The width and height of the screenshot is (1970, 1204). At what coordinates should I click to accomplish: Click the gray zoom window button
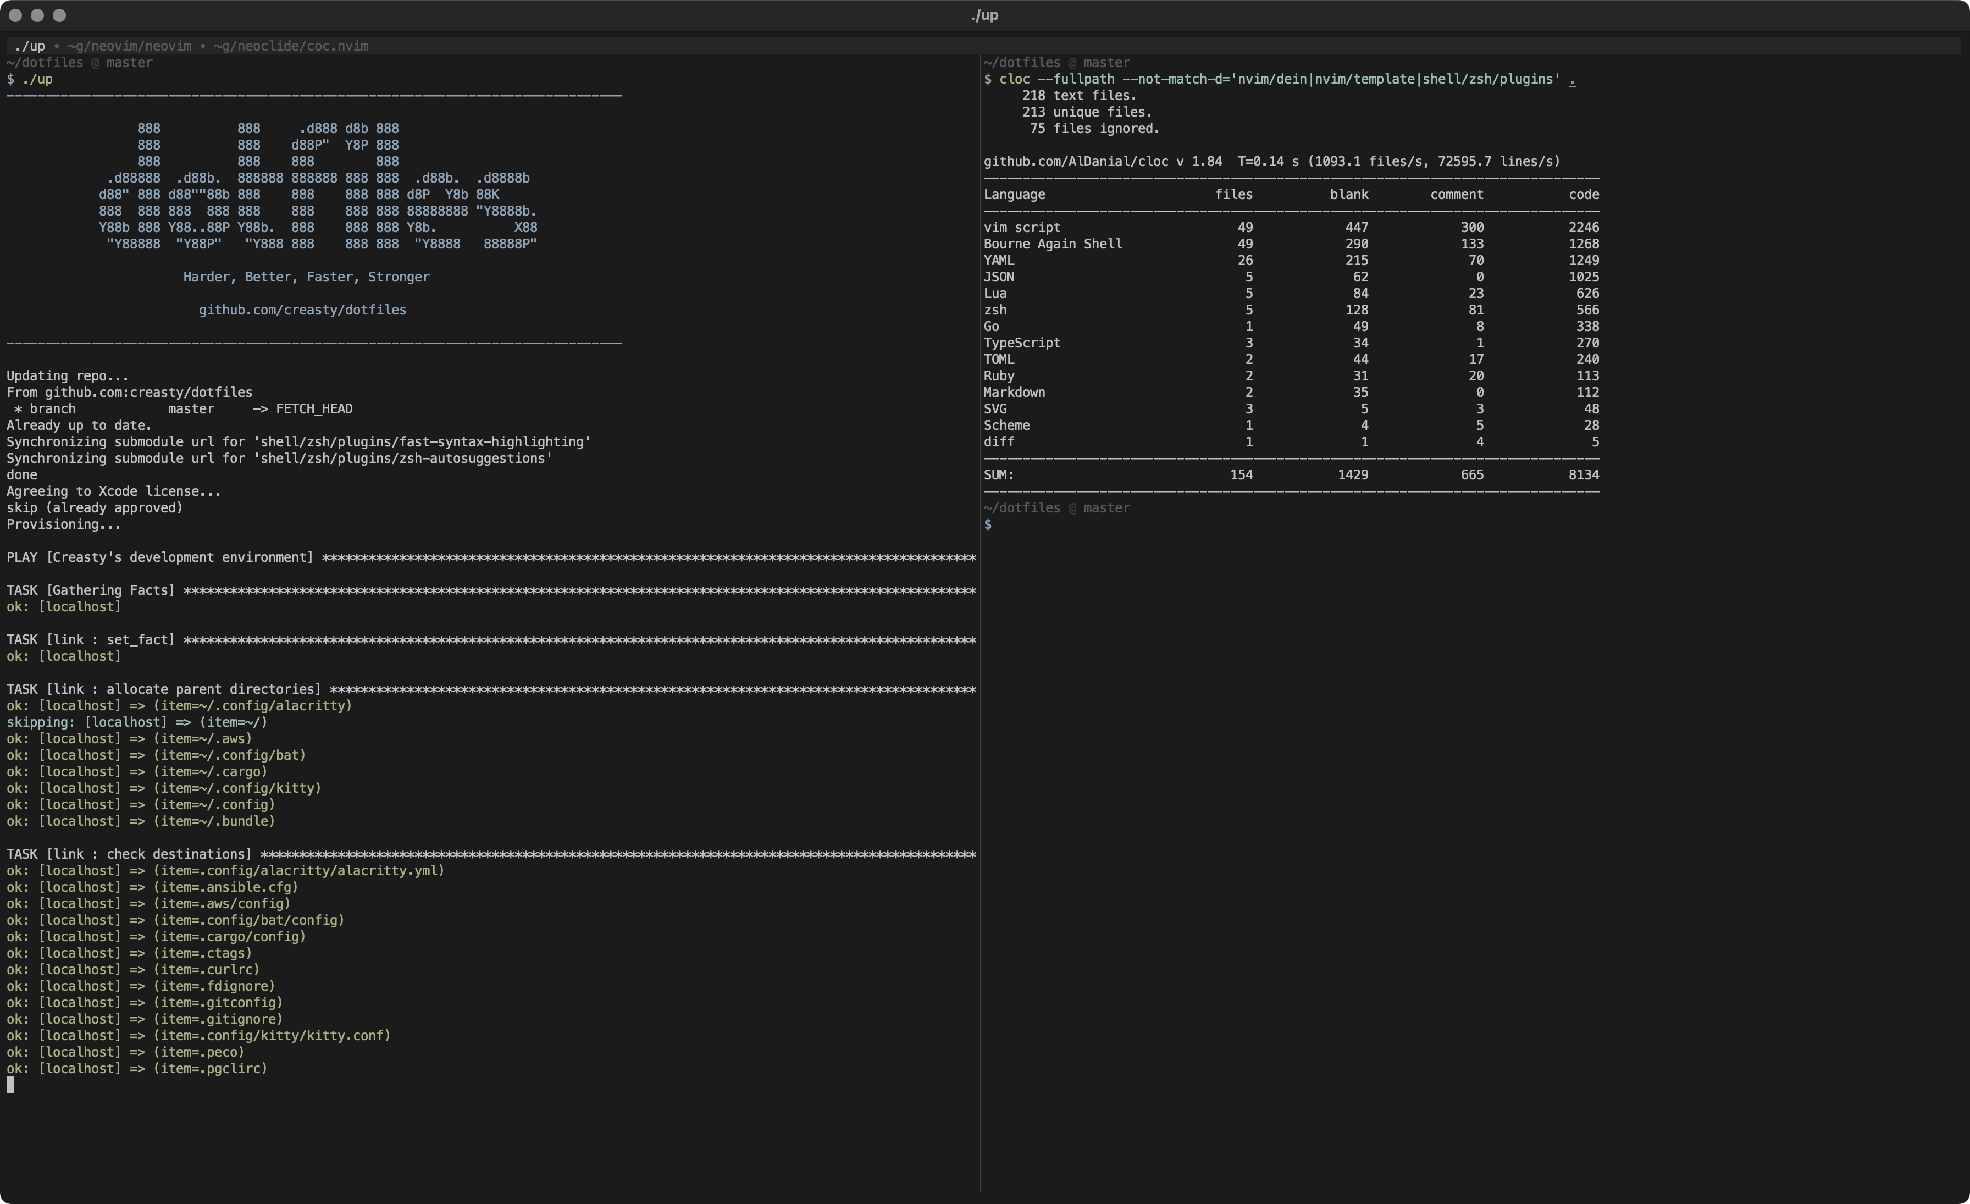click(x=59, y=15)
